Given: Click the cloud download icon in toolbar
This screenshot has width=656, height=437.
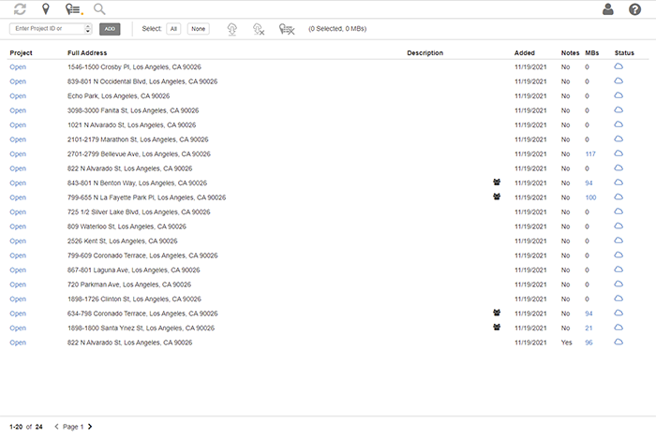Looking at the screenshot, I should coord(231,29).
